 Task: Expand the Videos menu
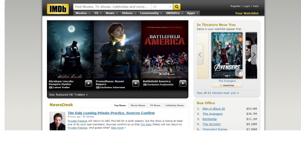click(129, 13)
